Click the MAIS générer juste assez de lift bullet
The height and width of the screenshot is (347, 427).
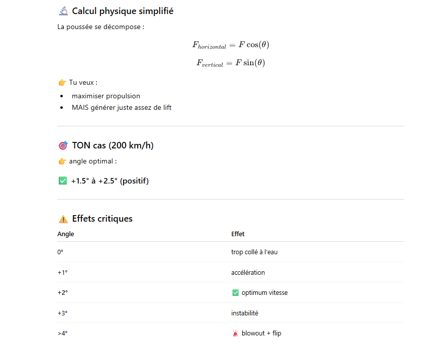(121, 107)
